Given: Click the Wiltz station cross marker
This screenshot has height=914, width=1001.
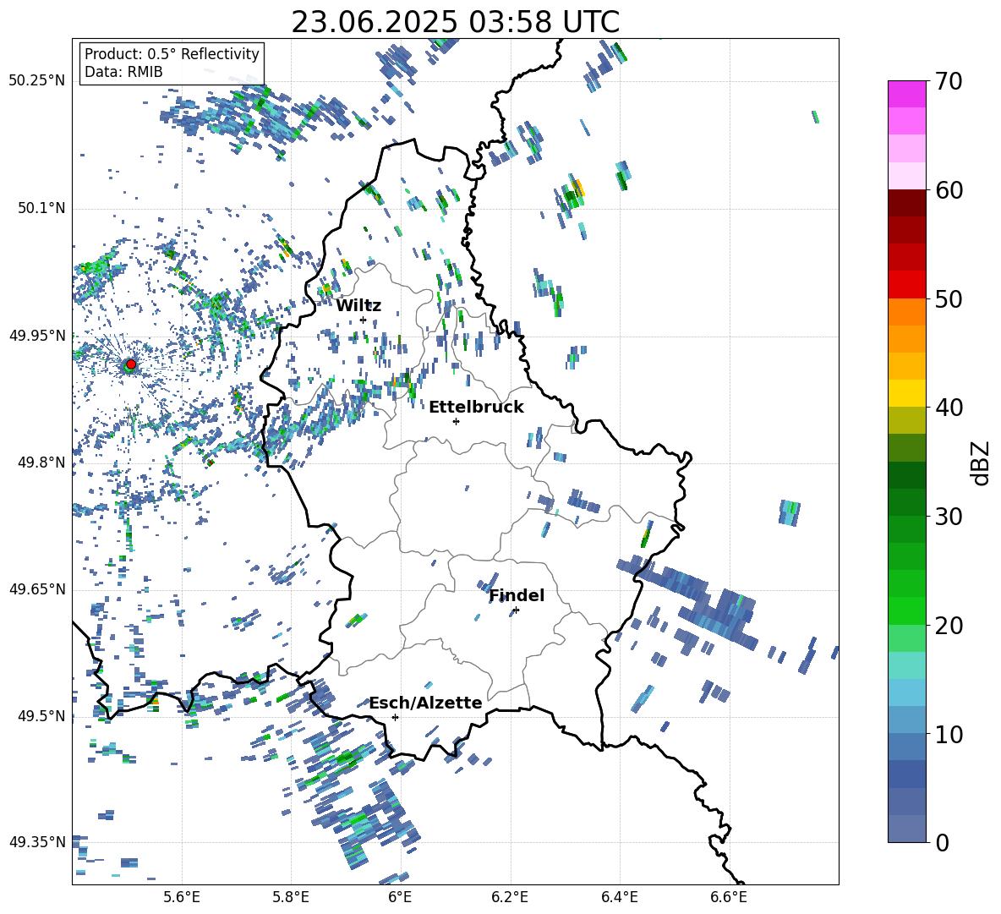Looking at the screenshot, I should [363, 320].
